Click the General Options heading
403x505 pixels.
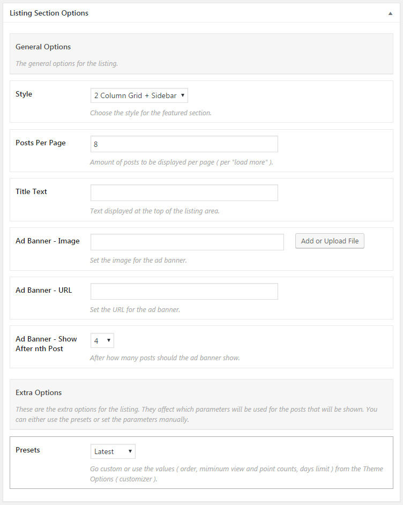tap(43, 47)
